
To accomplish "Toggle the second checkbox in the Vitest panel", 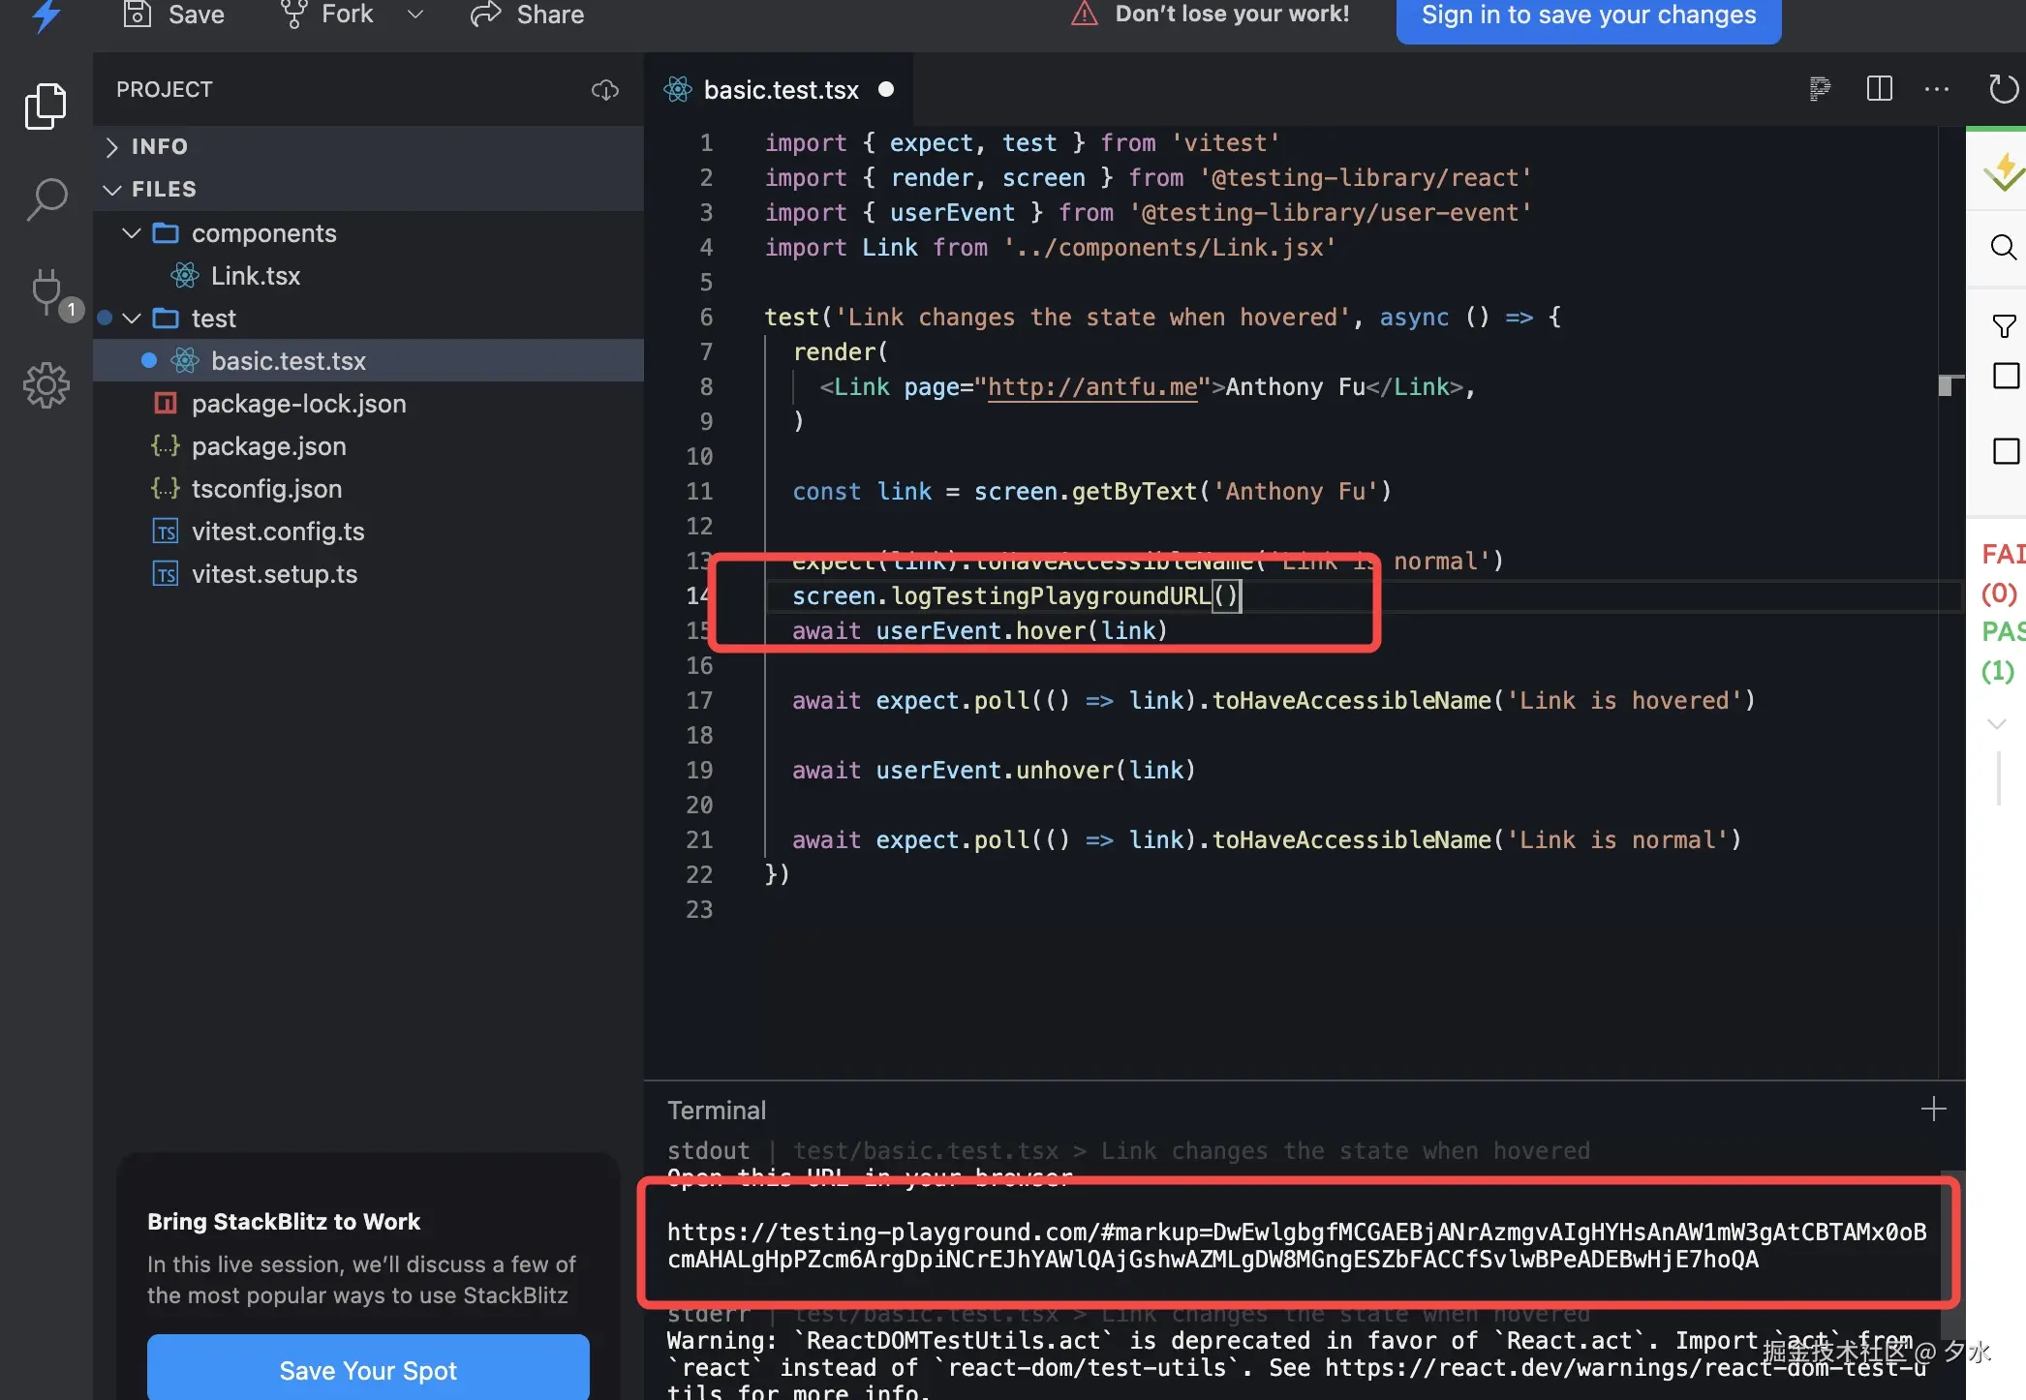I will click(2006, 451).
